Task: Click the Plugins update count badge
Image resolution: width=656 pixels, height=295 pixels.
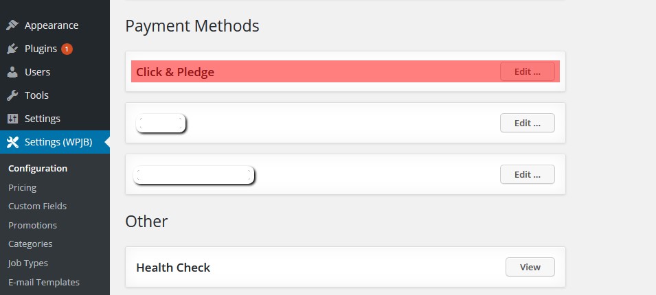Action: 67,49
